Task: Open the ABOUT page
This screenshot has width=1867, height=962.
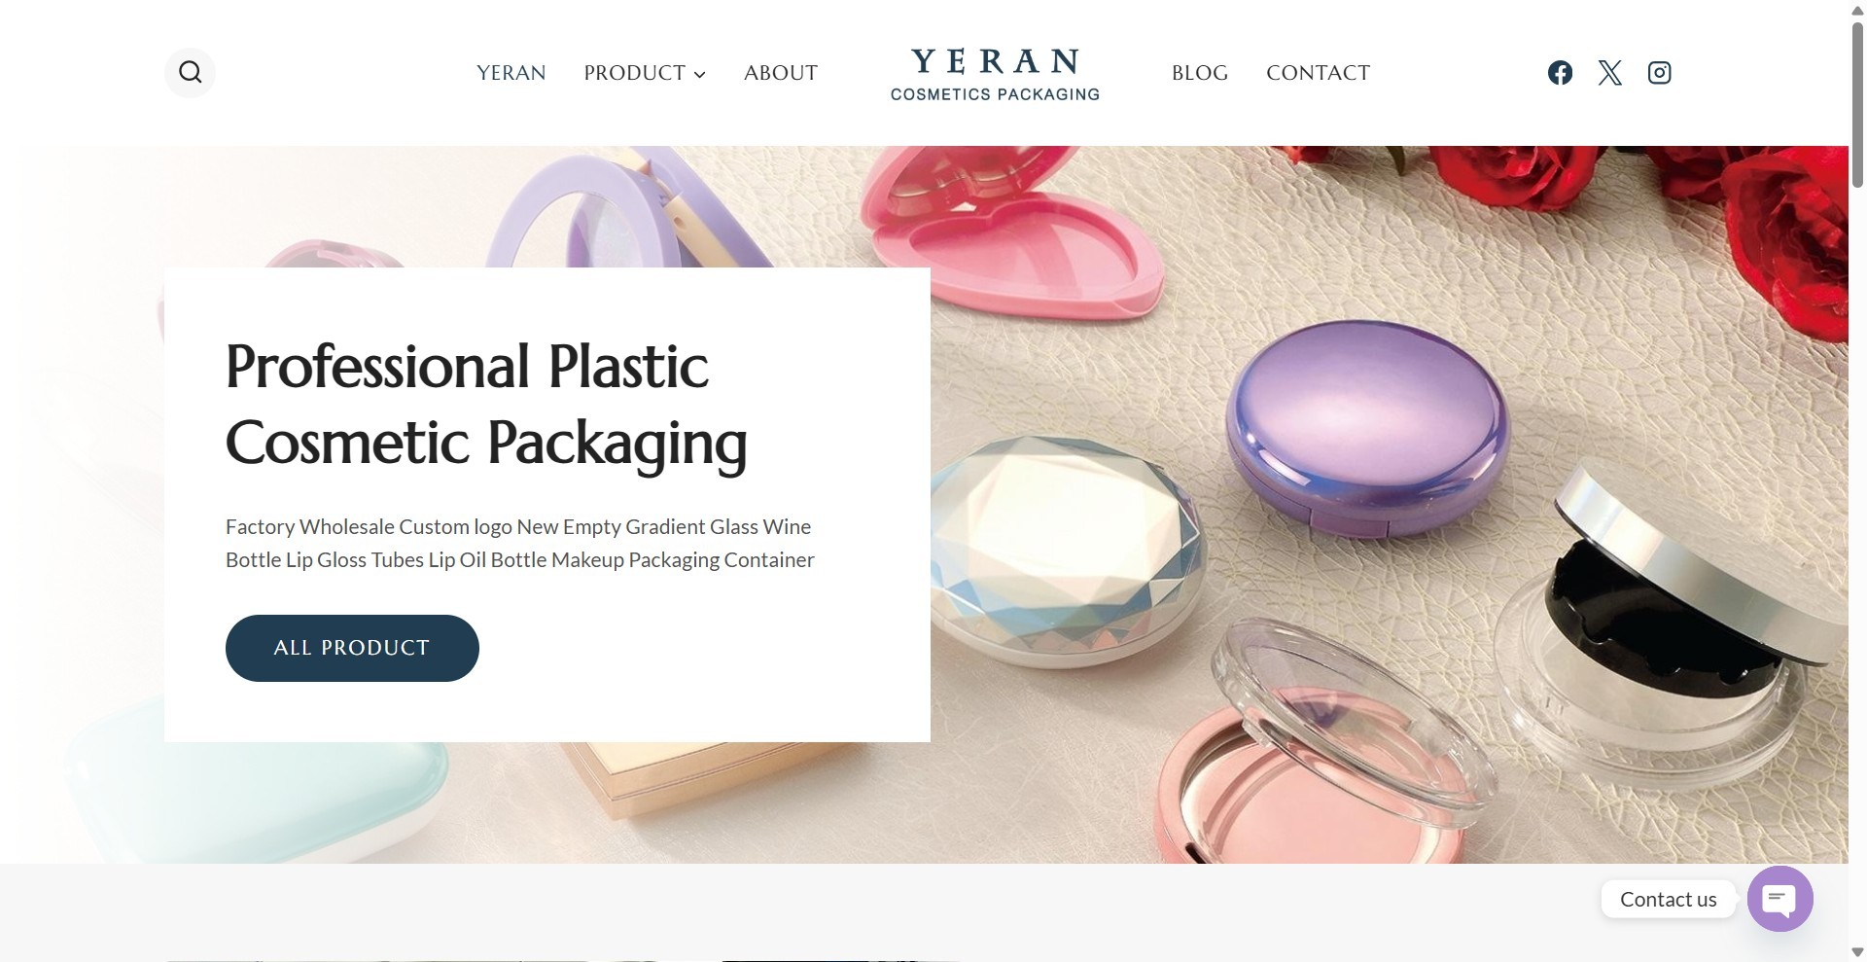Action: coord(781,73)
